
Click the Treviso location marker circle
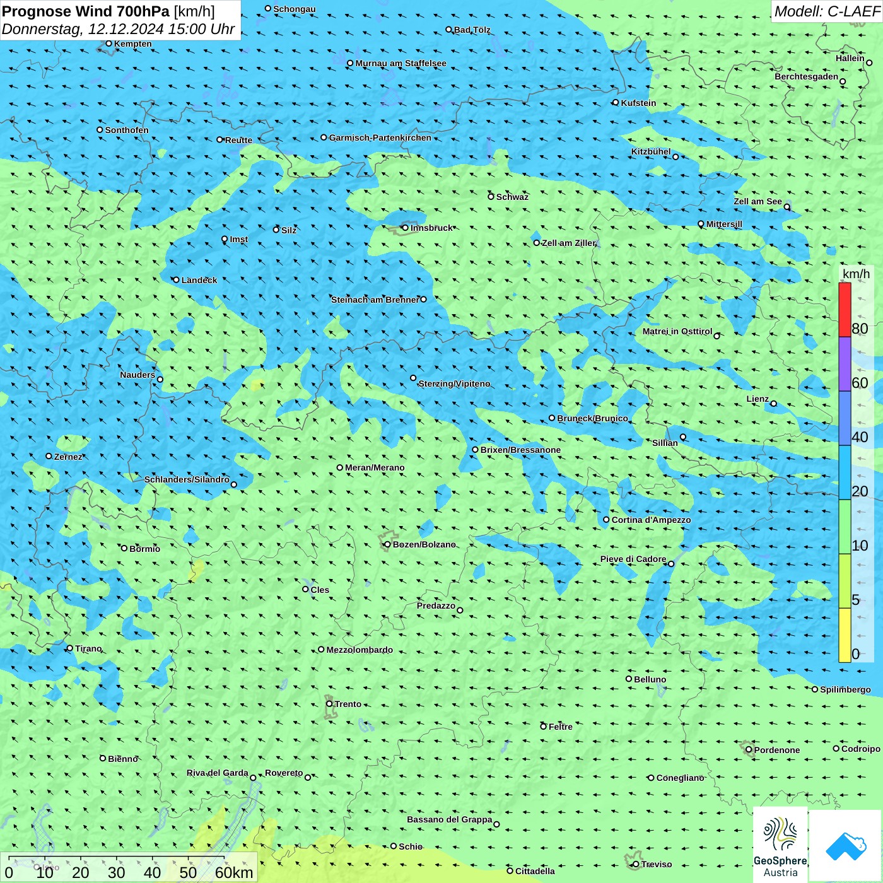tap(636, 864)
